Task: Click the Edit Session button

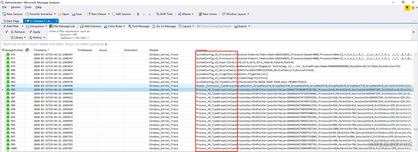Action: point(122,14)
